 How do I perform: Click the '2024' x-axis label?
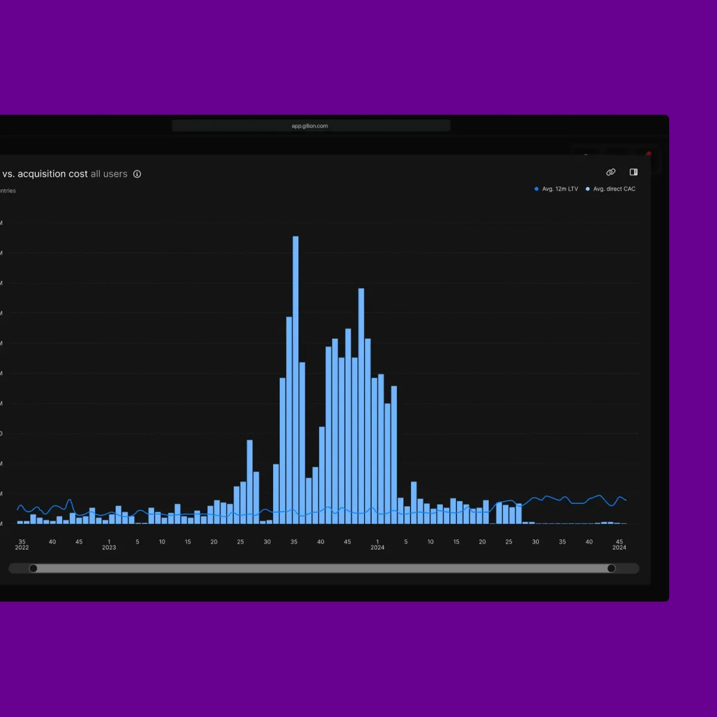pos(377,547)
